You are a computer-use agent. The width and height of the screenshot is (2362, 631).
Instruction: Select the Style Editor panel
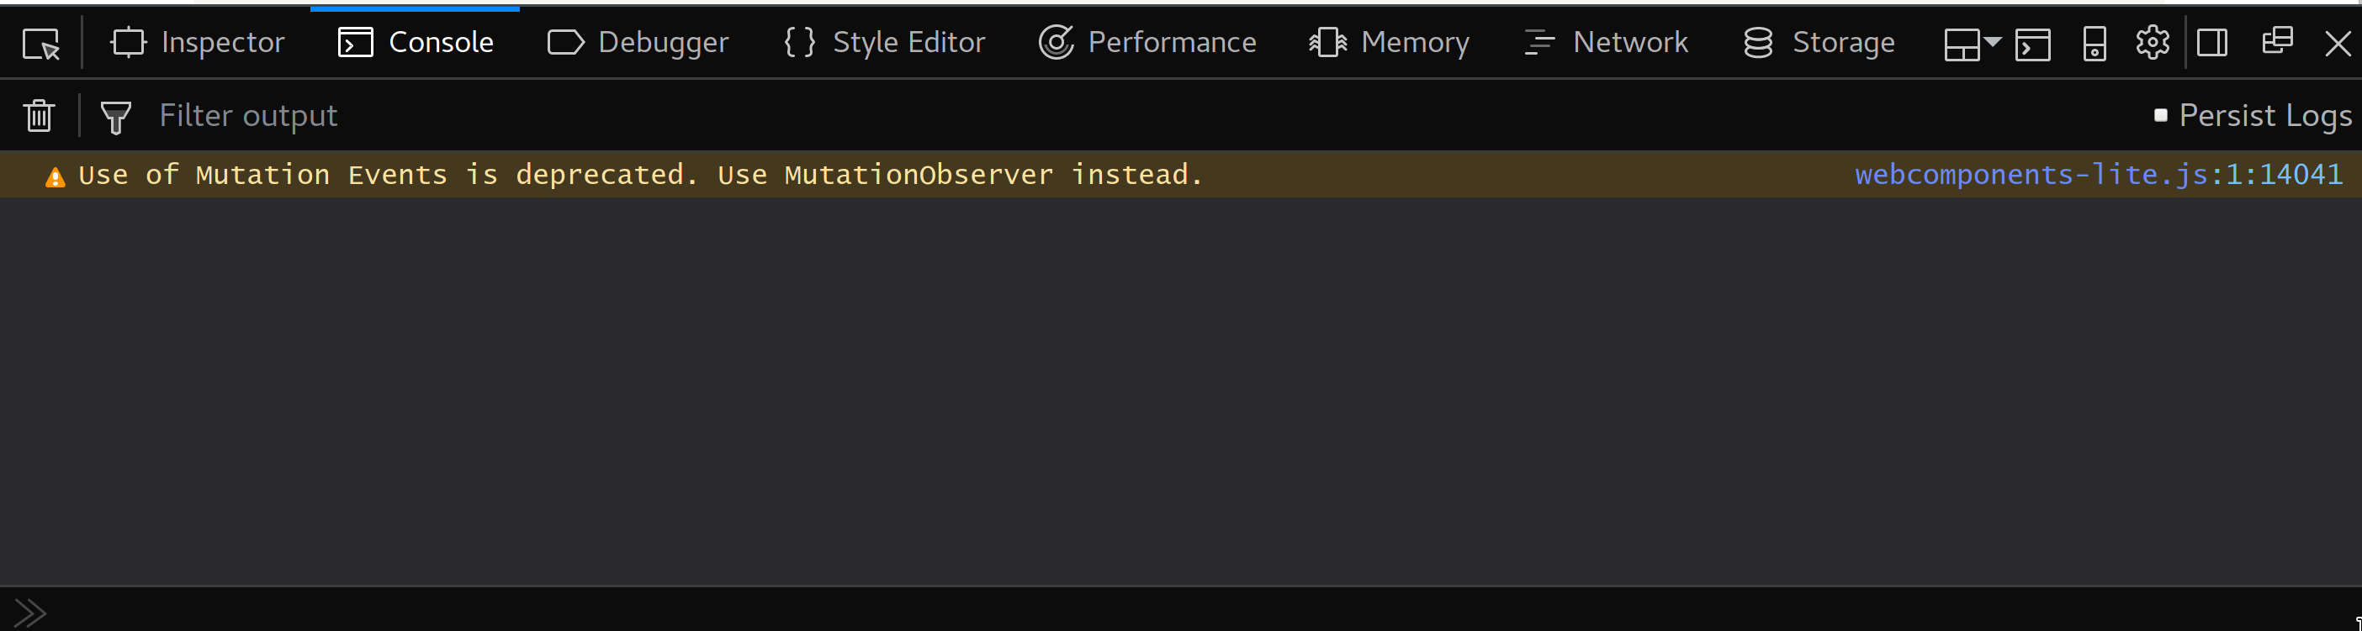tap(883, 41)
